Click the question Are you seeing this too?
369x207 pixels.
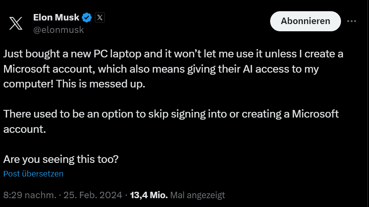61,159
